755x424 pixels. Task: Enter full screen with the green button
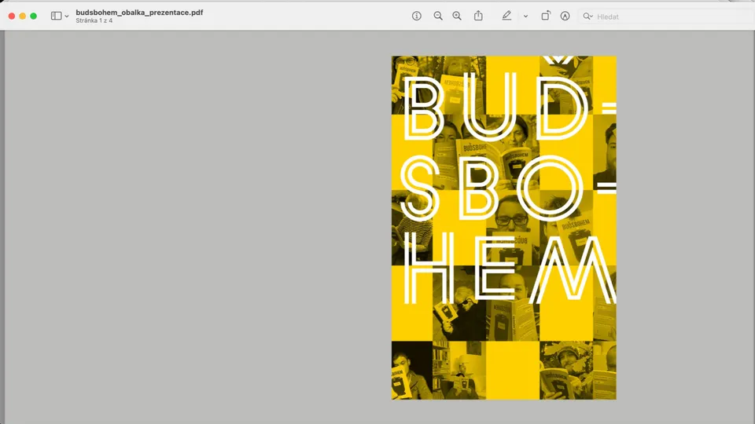click(x=34, y=16)
